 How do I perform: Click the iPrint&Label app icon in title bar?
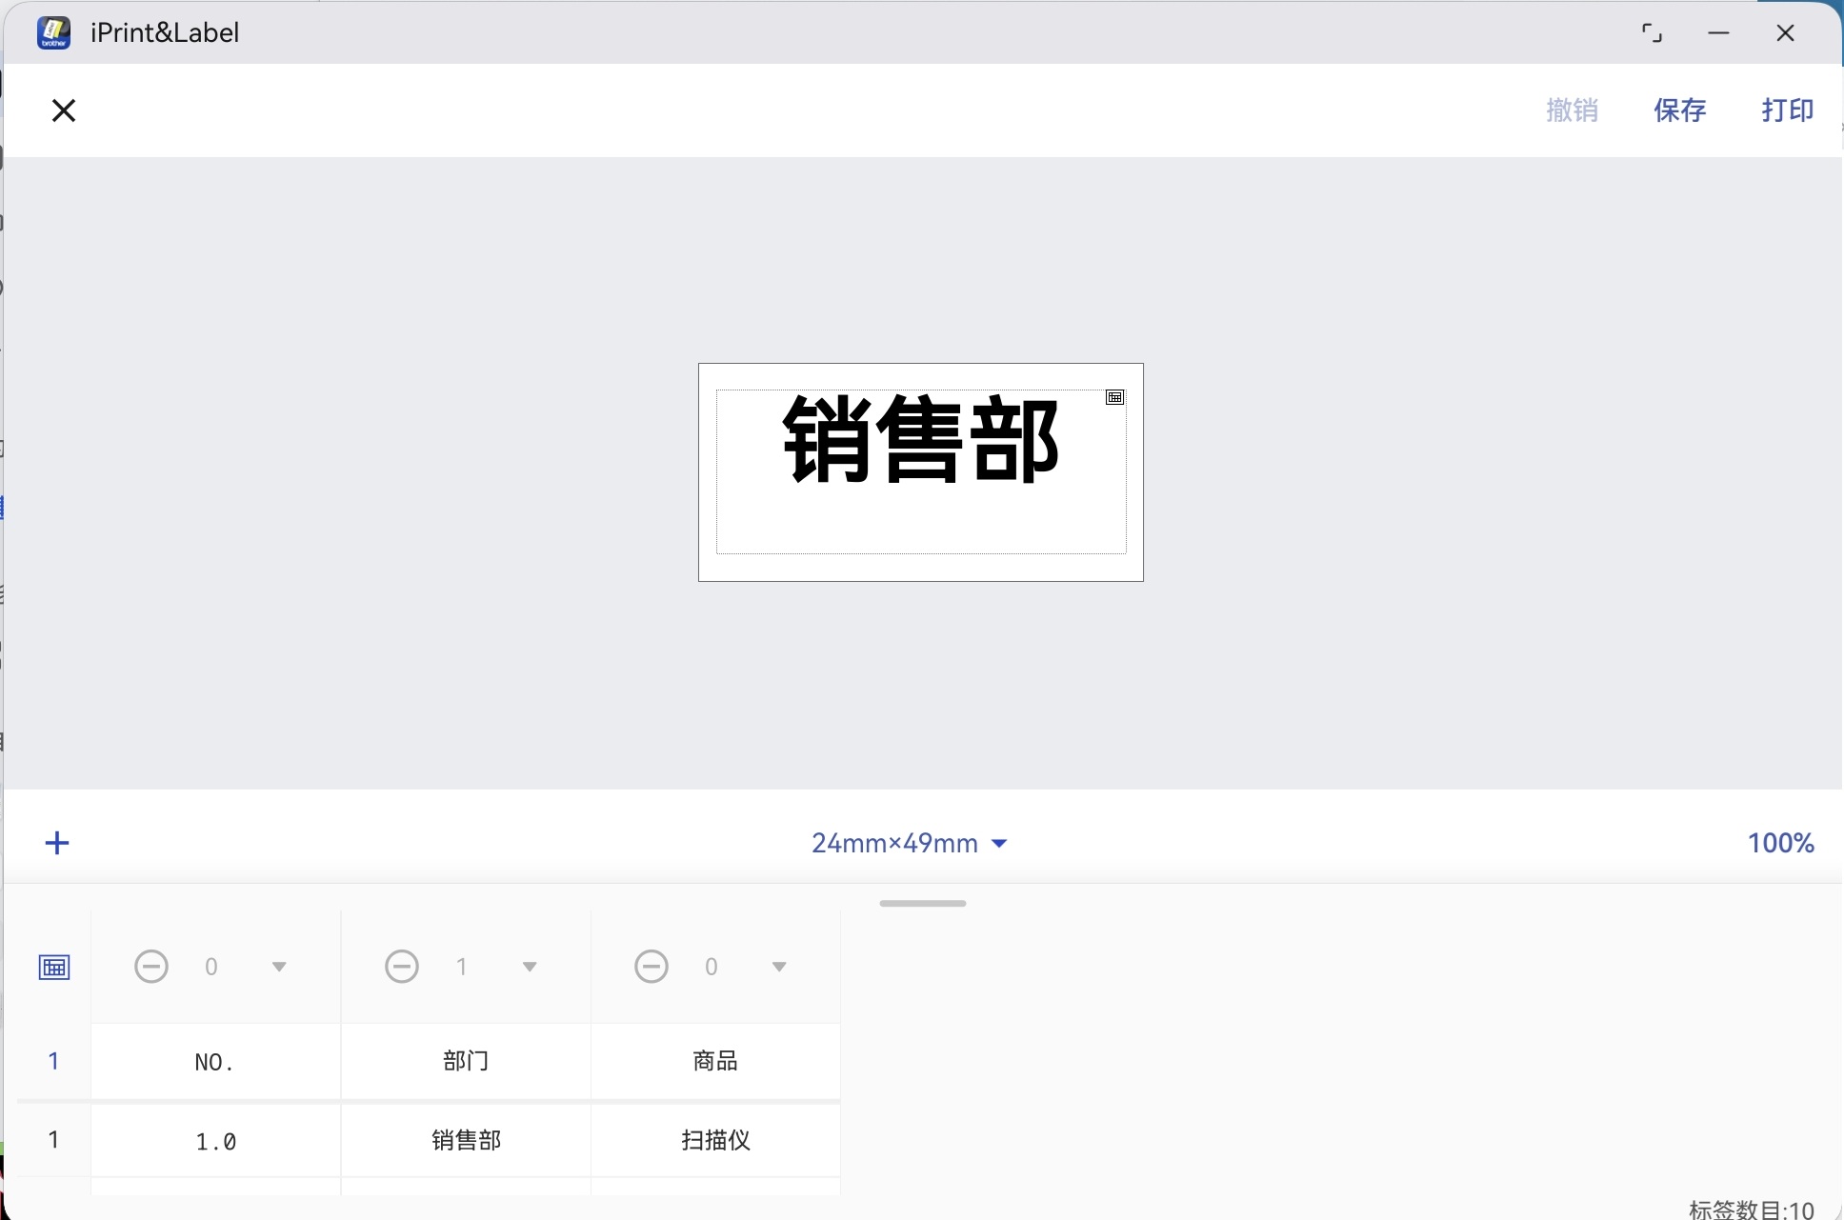tap(54, 32)
